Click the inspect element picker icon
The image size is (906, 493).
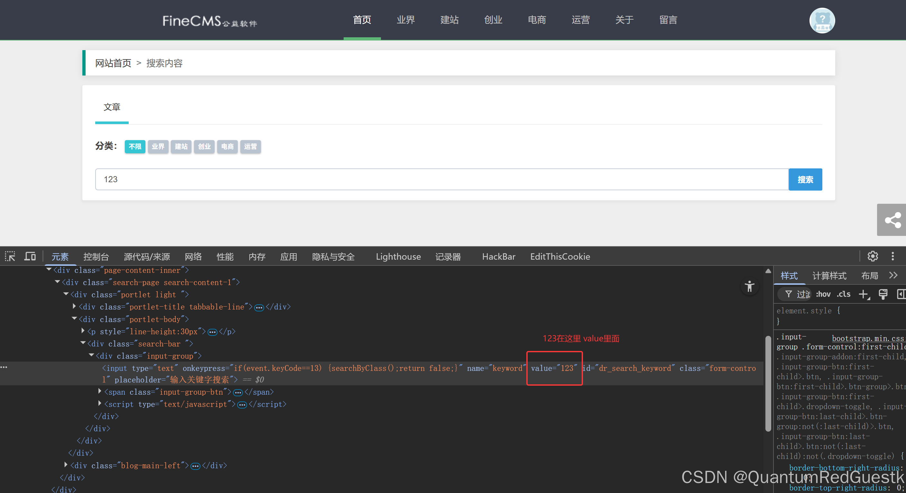[x=10, y=256]
